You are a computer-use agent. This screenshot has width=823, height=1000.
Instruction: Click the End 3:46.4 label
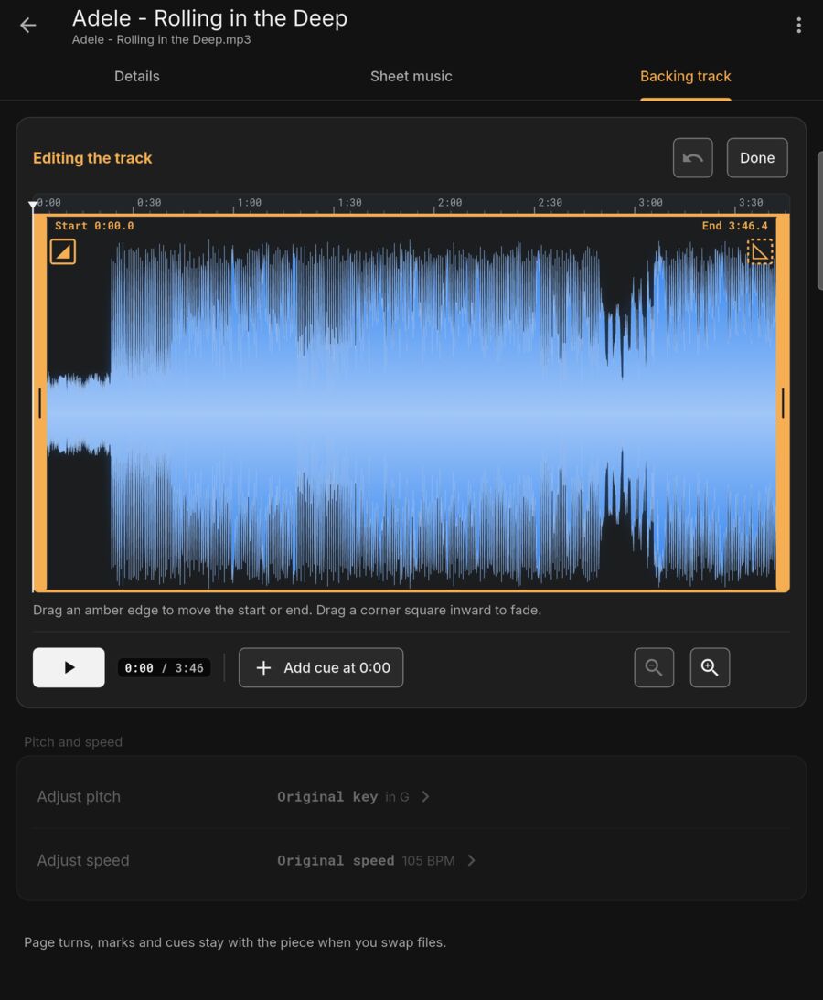pyautogui.click(x=735, y=226)
